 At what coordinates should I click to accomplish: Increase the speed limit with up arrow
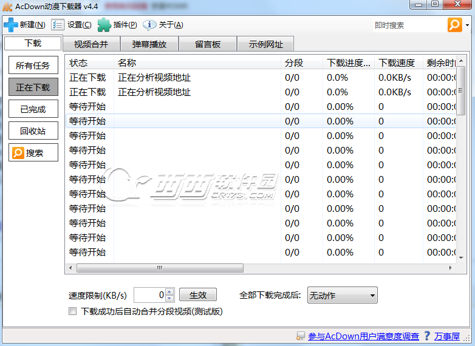tap(169, 291)
